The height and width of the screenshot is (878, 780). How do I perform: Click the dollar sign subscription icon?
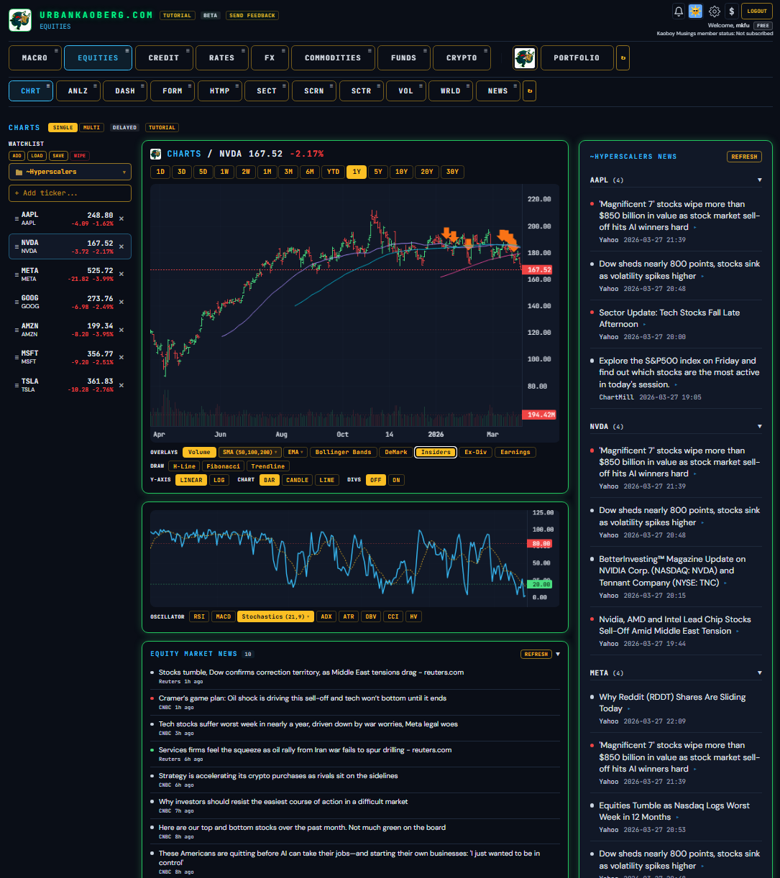click(731, 11)
